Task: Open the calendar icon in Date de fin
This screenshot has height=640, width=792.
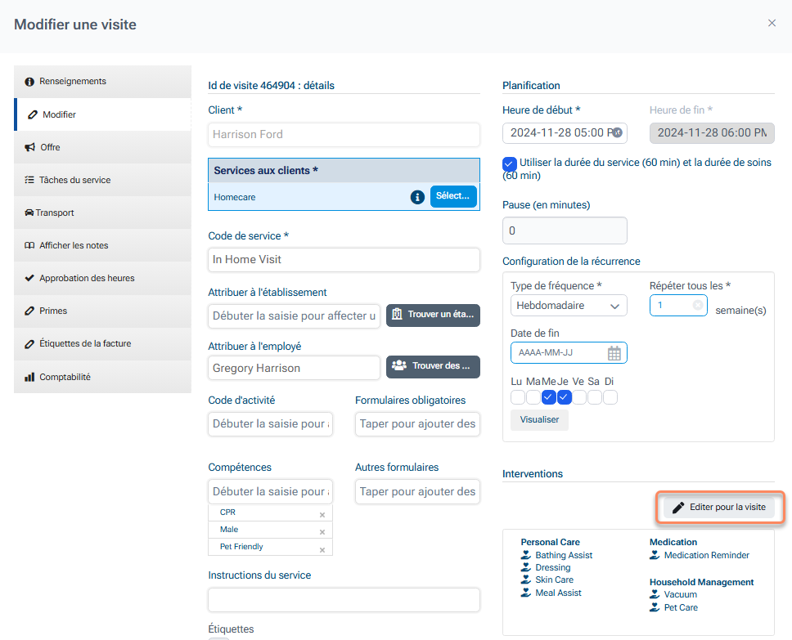Action: point(614,353)
